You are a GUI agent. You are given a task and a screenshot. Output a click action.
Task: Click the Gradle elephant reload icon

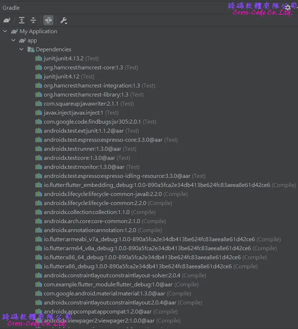tap(7, 21)
